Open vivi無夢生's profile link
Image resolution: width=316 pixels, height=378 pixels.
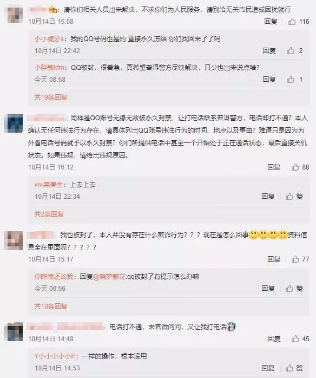coord(49,185)
